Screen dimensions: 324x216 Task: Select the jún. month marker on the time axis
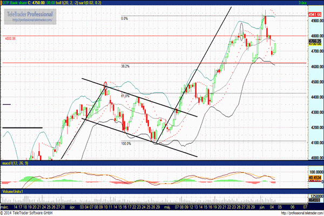[x=262, y=207]
